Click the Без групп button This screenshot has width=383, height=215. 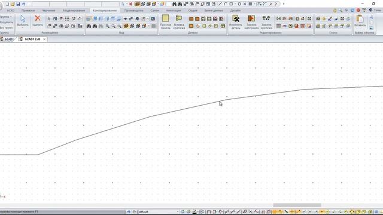pos(7,27)
